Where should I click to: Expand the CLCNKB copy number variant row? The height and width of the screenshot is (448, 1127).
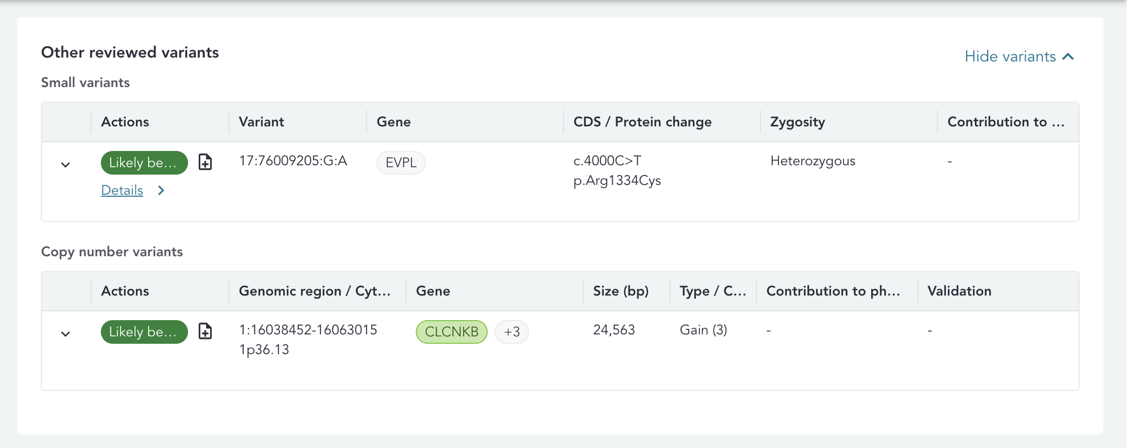click(65, 334)
